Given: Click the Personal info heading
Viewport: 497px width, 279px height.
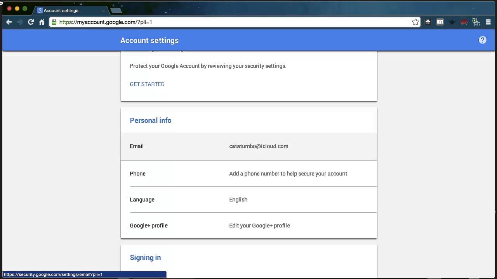Looking at the screenshot, I should (x=151, y=121).
